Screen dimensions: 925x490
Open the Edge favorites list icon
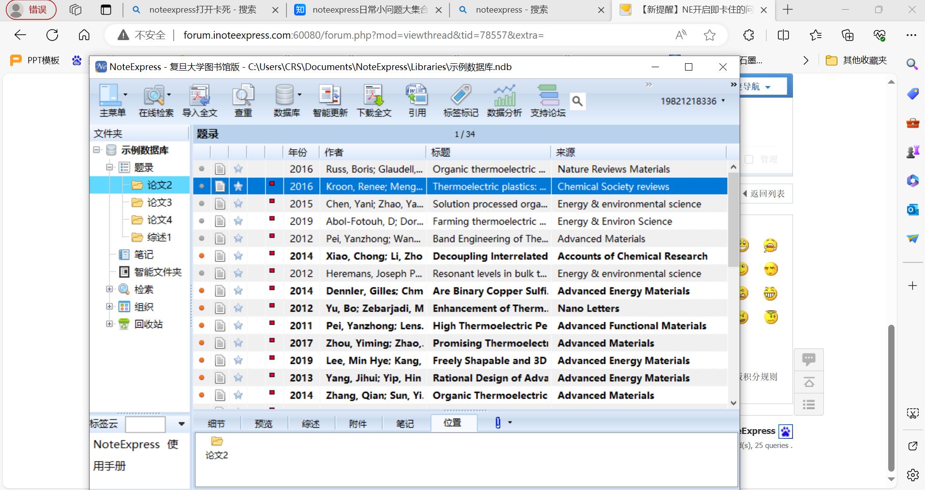815,35
